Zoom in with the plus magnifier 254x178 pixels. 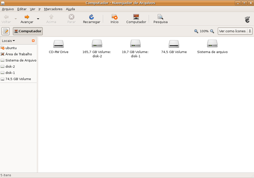[212, 31]
